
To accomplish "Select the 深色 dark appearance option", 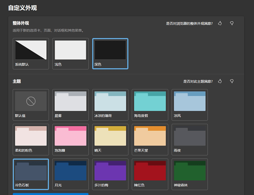I will point(110,54).
